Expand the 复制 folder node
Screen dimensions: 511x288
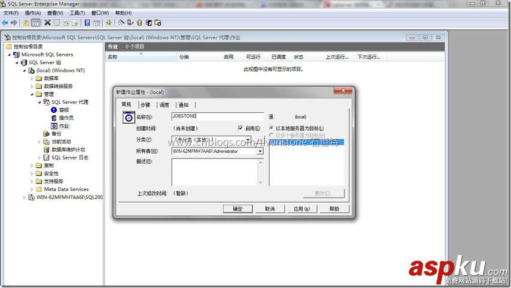click(x=32, y=166)
